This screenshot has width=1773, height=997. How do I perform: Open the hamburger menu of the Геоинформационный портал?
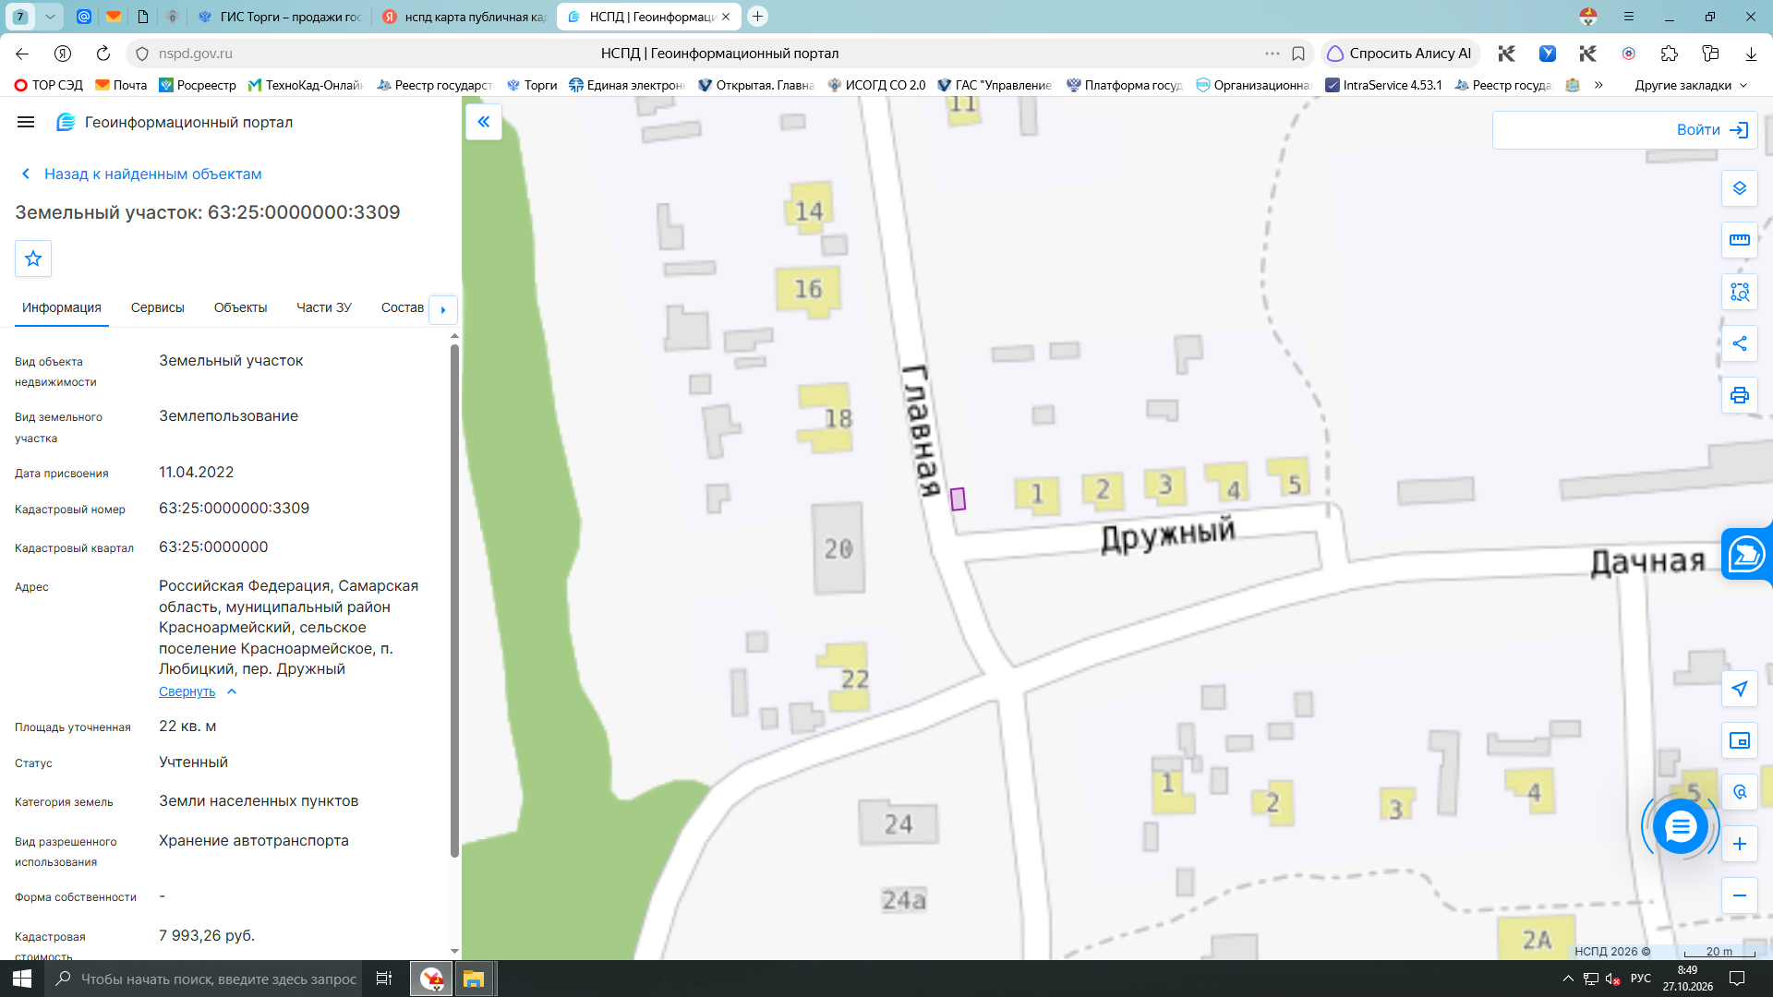[x=26, y=122]
